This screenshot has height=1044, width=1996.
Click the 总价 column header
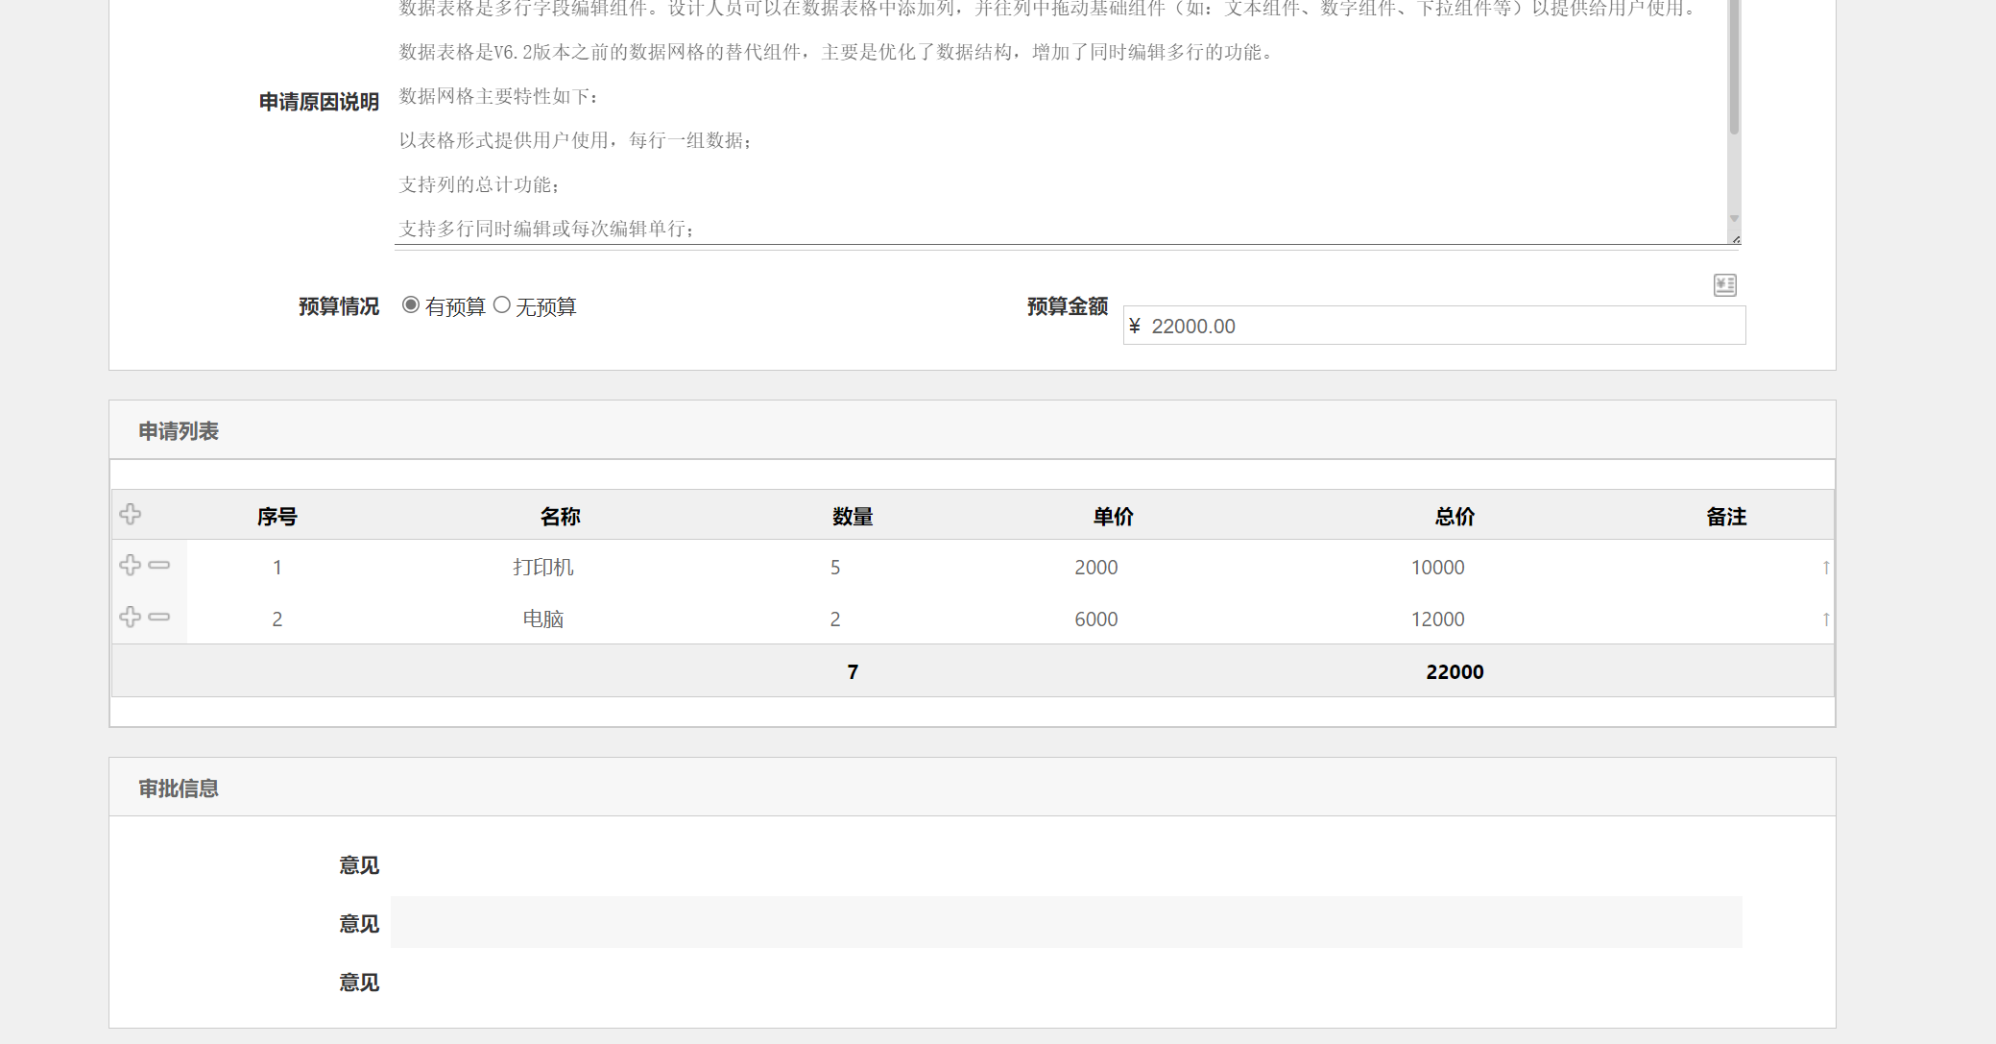pyautogui.click(x=1455, y=517)
